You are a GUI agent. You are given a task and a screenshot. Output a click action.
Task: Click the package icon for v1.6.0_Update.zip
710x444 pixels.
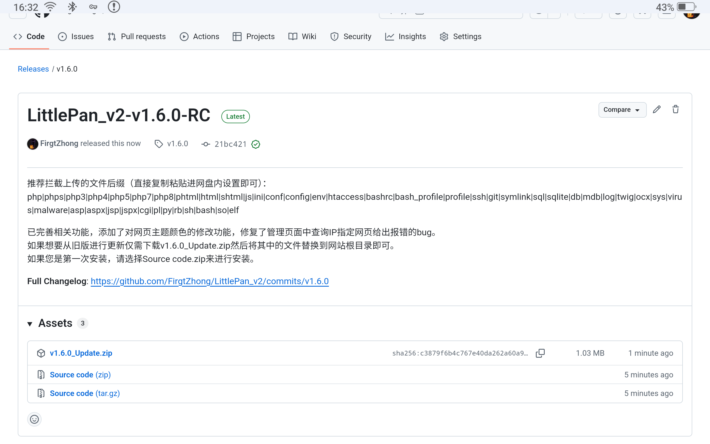click(x=41, y=353)
